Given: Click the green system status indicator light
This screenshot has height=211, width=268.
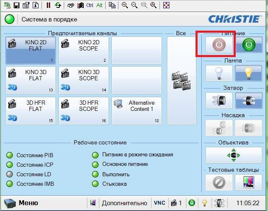Looking at the screenshot, I should [x=10, y=19].
